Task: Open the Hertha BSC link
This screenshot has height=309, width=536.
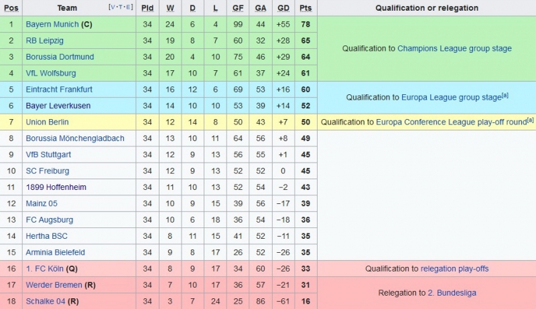Action: tap(46, 236)
